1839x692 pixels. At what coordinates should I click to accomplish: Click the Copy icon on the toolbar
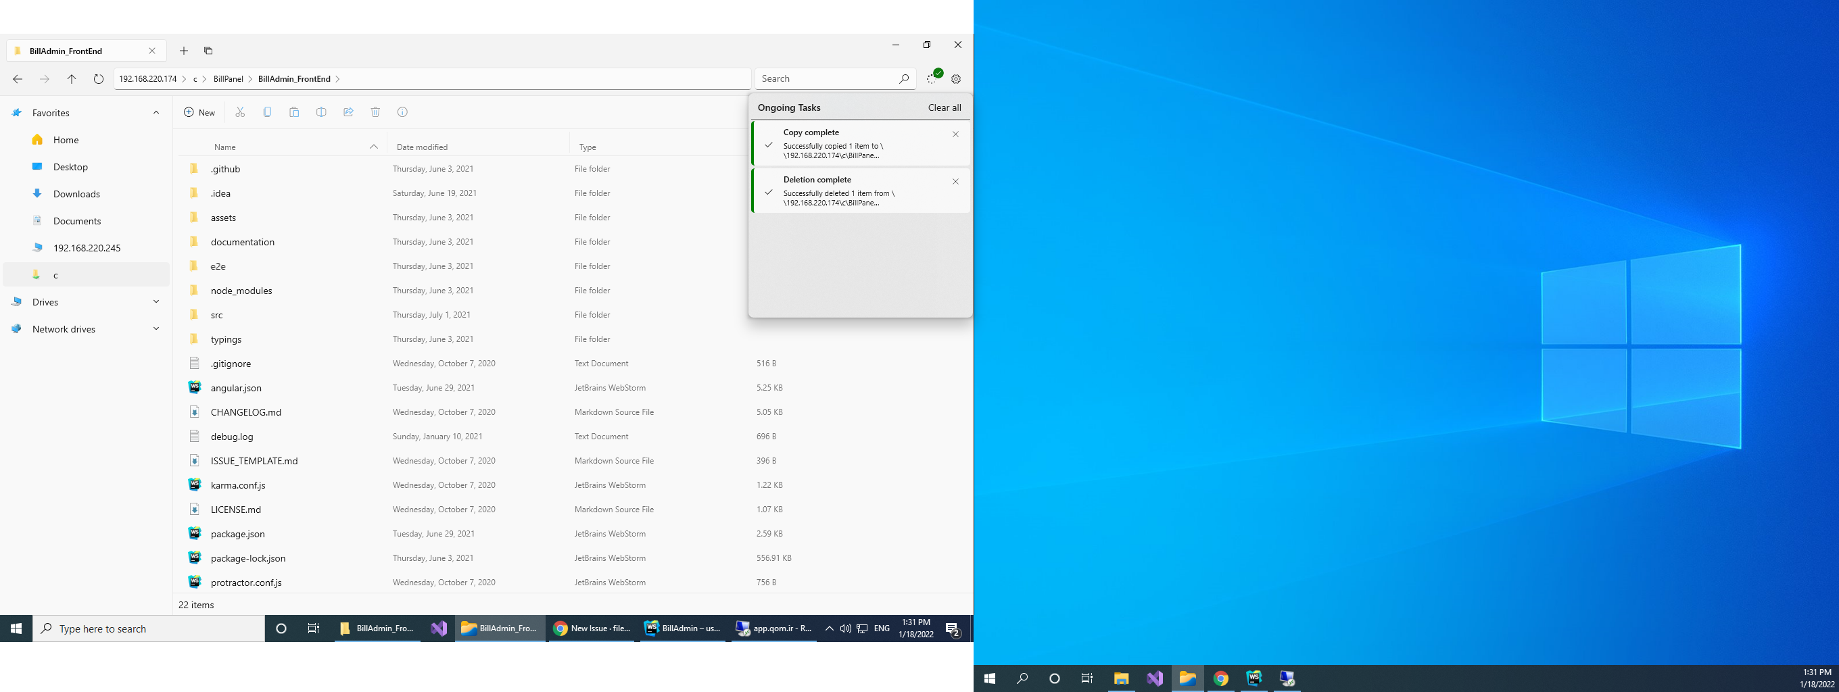click(267, 112)
